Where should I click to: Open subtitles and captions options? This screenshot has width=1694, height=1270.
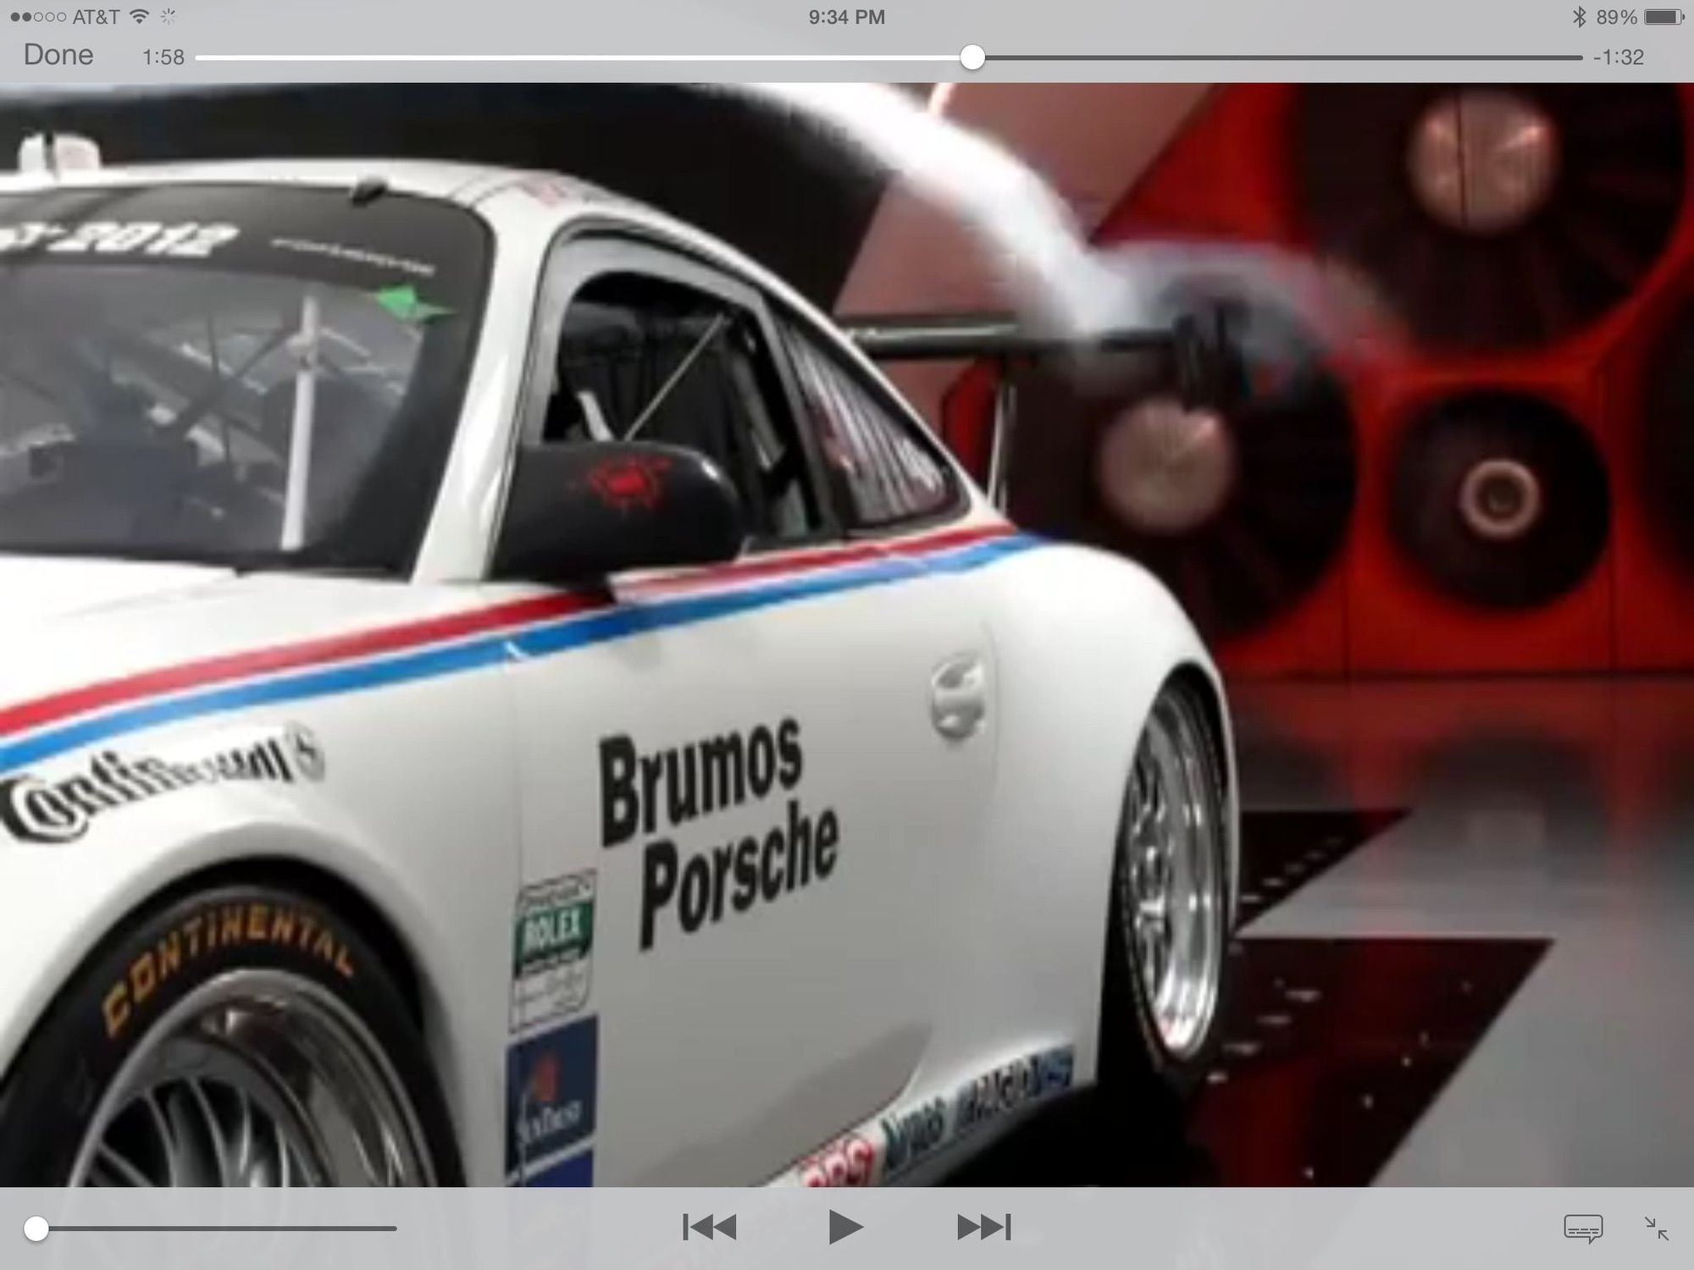coord(1582,1228)
